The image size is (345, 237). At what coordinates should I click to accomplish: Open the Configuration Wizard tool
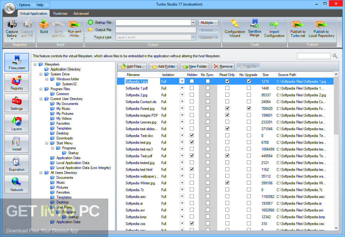click(x=235, y=28)
